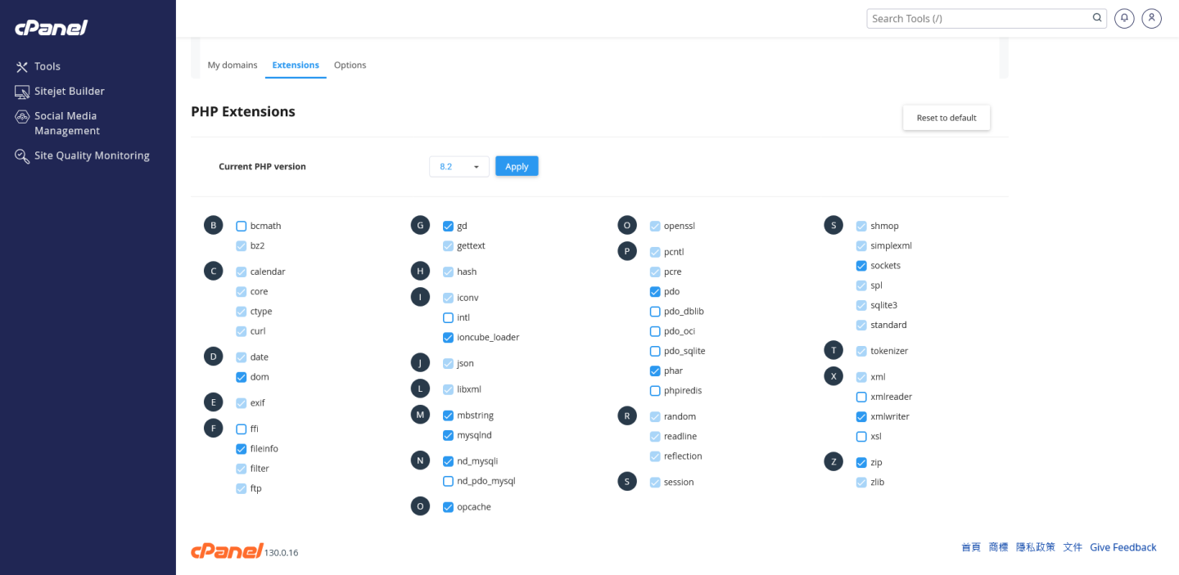Open the Give Feedback link
Screen dimensions: 1179x575
(1123, 547)
